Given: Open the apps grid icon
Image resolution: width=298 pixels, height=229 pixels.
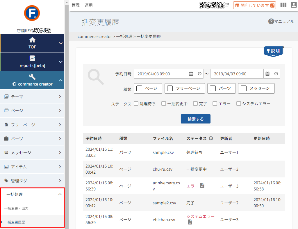Looking at the screenshot, I should pyautogui.click(x=283, y=5).
